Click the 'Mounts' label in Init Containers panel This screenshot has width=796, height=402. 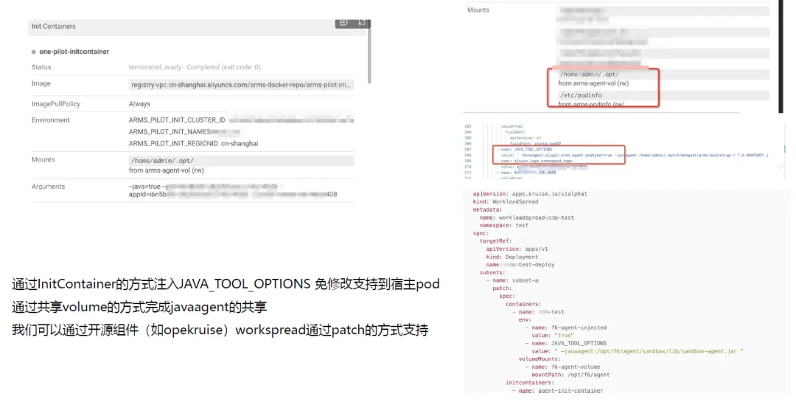pyautogui.click(x=43, y=159)
